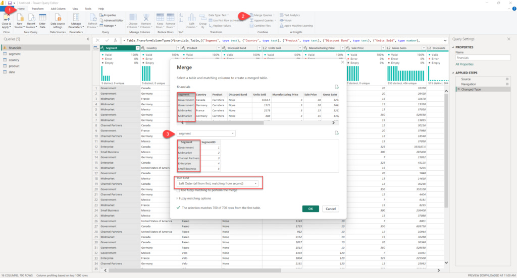Viewport: 517px width, 278px height.
Task: Click the Group By icon
Action: pos(203,18)
